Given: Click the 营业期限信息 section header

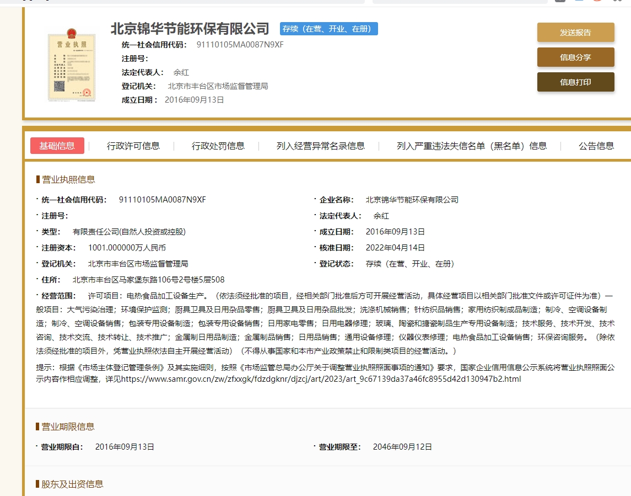Looking at the screenshot, I should [x=68, y=426].
